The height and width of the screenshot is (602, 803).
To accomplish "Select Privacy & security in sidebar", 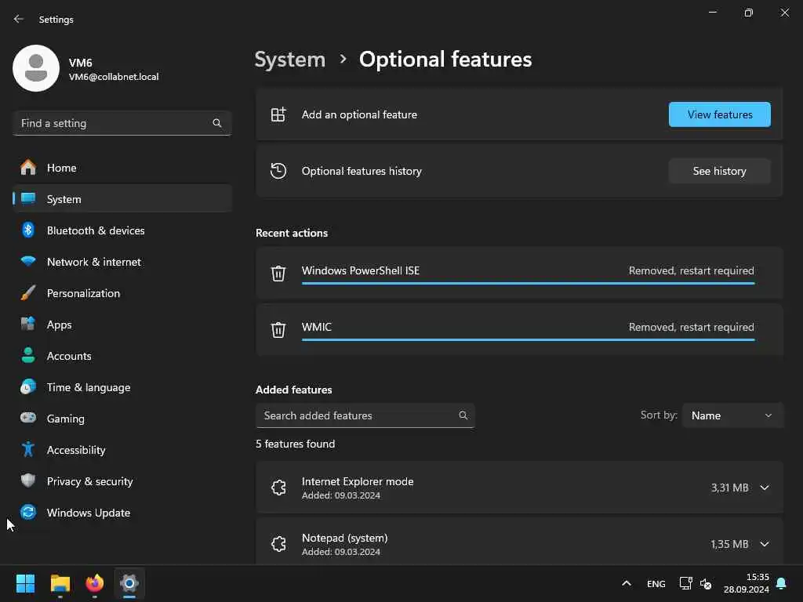I will [89, 481].
